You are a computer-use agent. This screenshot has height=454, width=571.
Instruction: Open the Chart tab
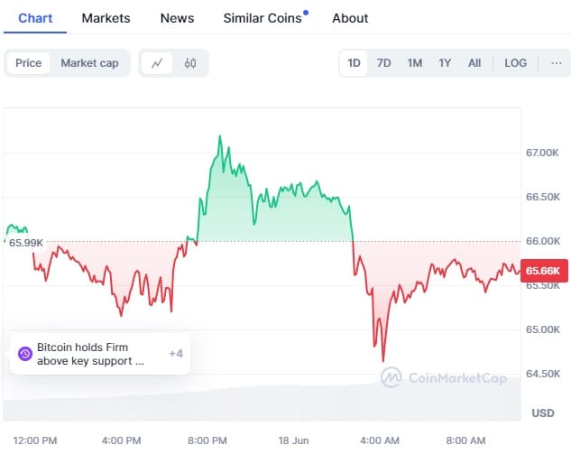tap(35, 18)
